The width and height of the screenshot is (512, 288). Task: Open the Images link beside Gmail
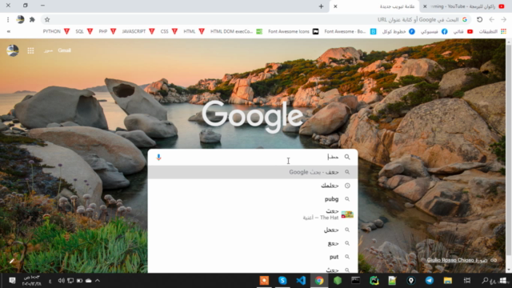pos(48,50)
